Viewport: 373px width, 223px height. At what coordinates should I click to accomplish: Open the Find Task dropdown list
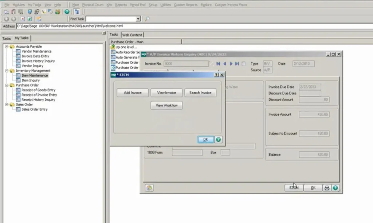pos(138,19)
